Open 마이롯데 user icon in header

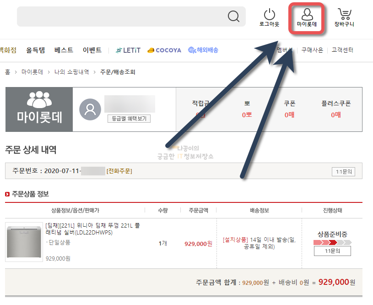pyautogui.click(x=307, y=14)
